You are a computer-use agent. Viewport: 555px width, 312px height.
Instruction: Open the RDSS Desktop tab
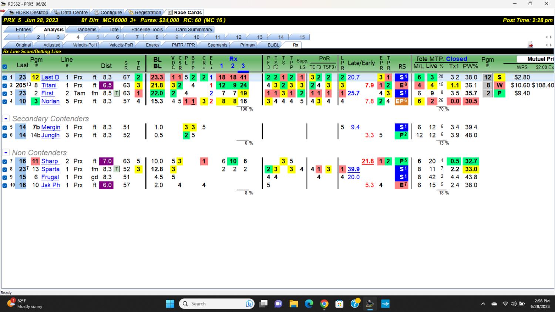28,12
